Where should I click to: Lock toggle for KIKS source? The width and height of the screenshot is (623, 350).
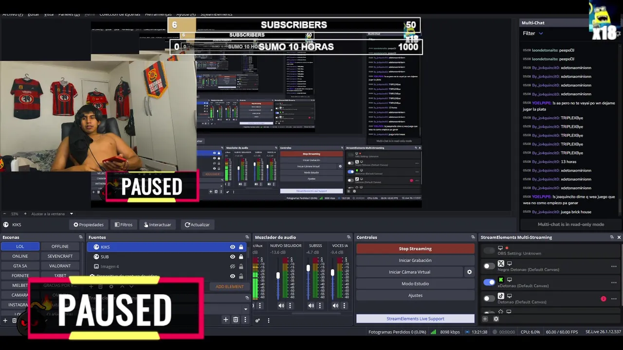[x=241, y=247]
